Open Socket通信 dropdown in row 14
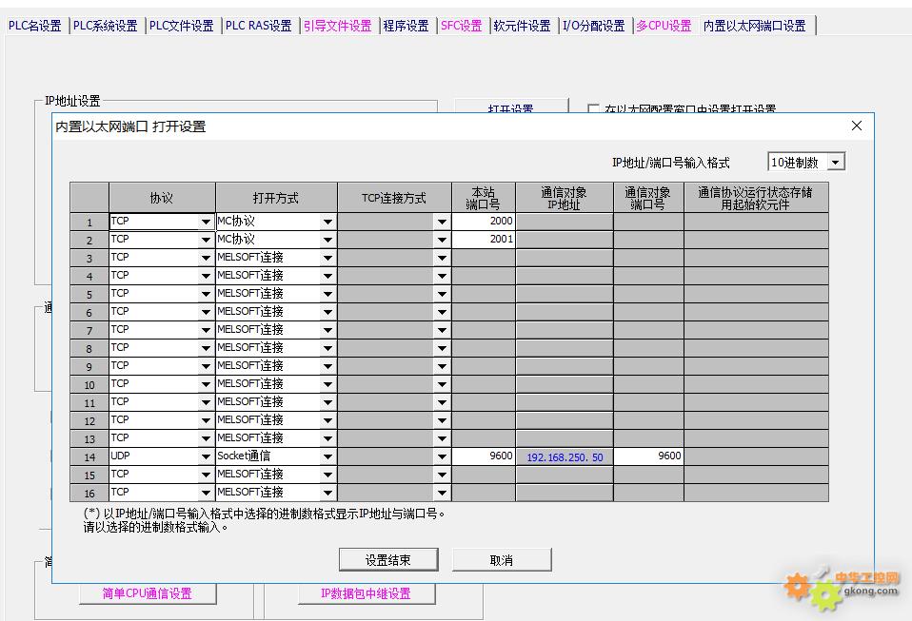 [327, 456]
